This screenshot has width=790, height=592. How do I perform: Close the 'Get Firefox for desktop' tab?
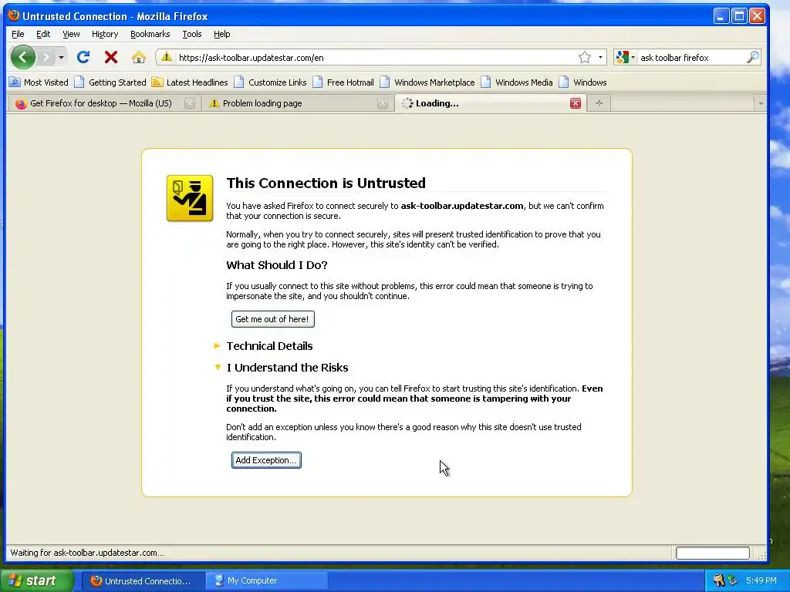(x=190, y=103)
